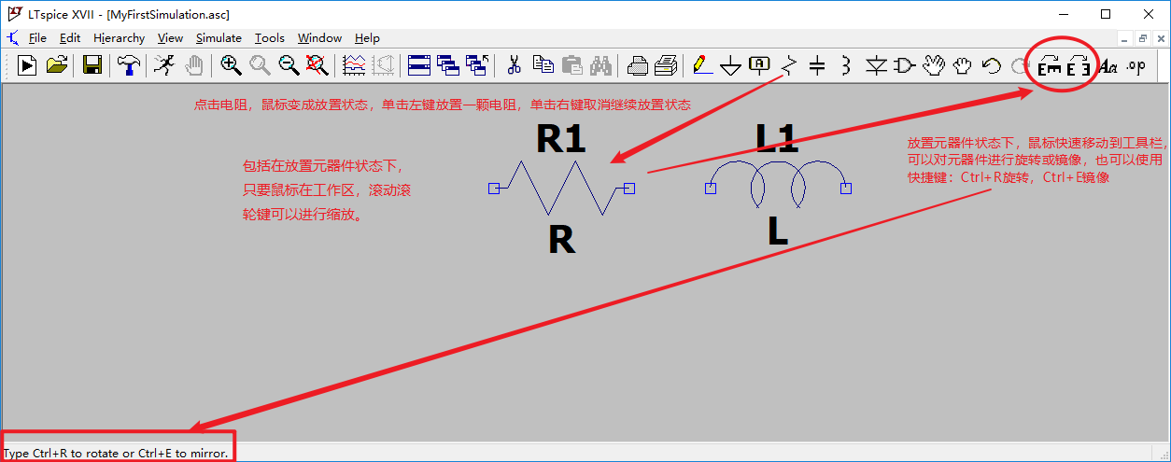Save schematic with the floppy disk icon
This screenshot has width=1171, height=462.
click(92, 65)
